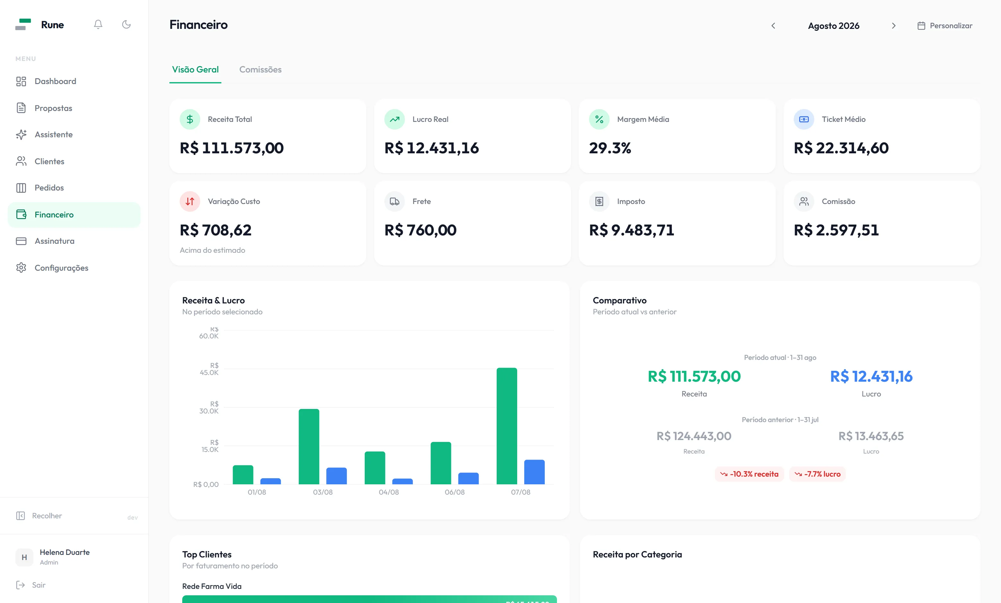Click the Dashboard grid icon
Image resolution: width=1001 pixels, height=603 pixels.
pos(21,81)
